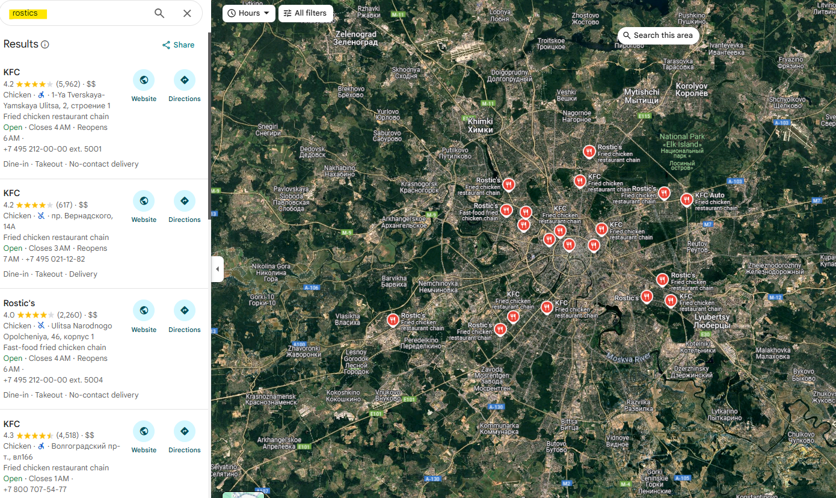Click the Results heading
The height and width of the screenshot is (498, 836).
point(20,45)
